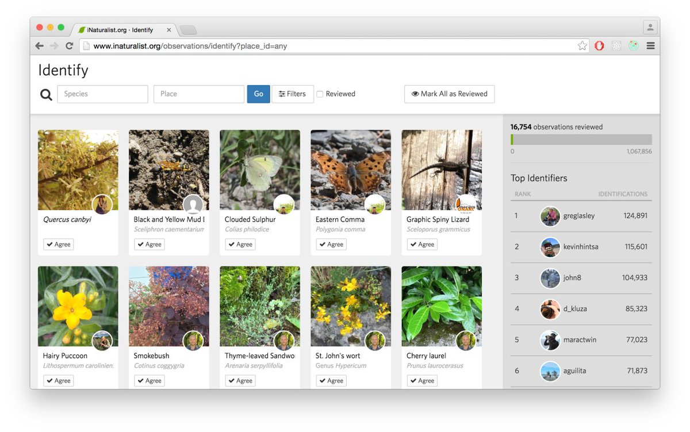
Task: Open greglasley's profile avatar
Action: tap(550, 215)
